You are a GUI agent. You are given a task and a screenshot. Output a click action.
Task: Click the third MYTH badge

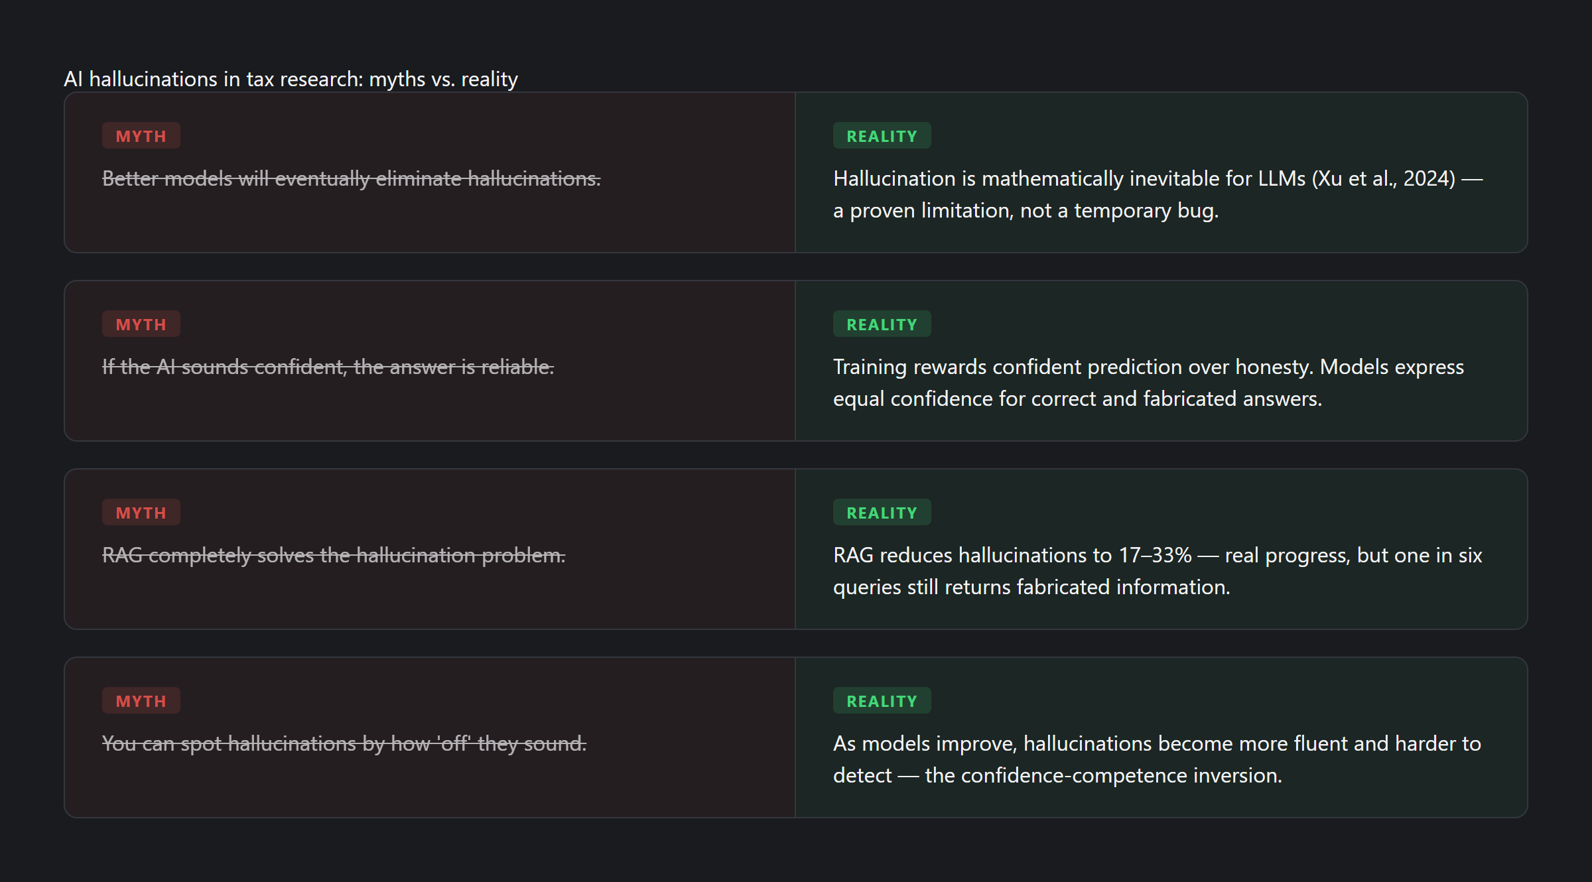(x=141, y=513)
